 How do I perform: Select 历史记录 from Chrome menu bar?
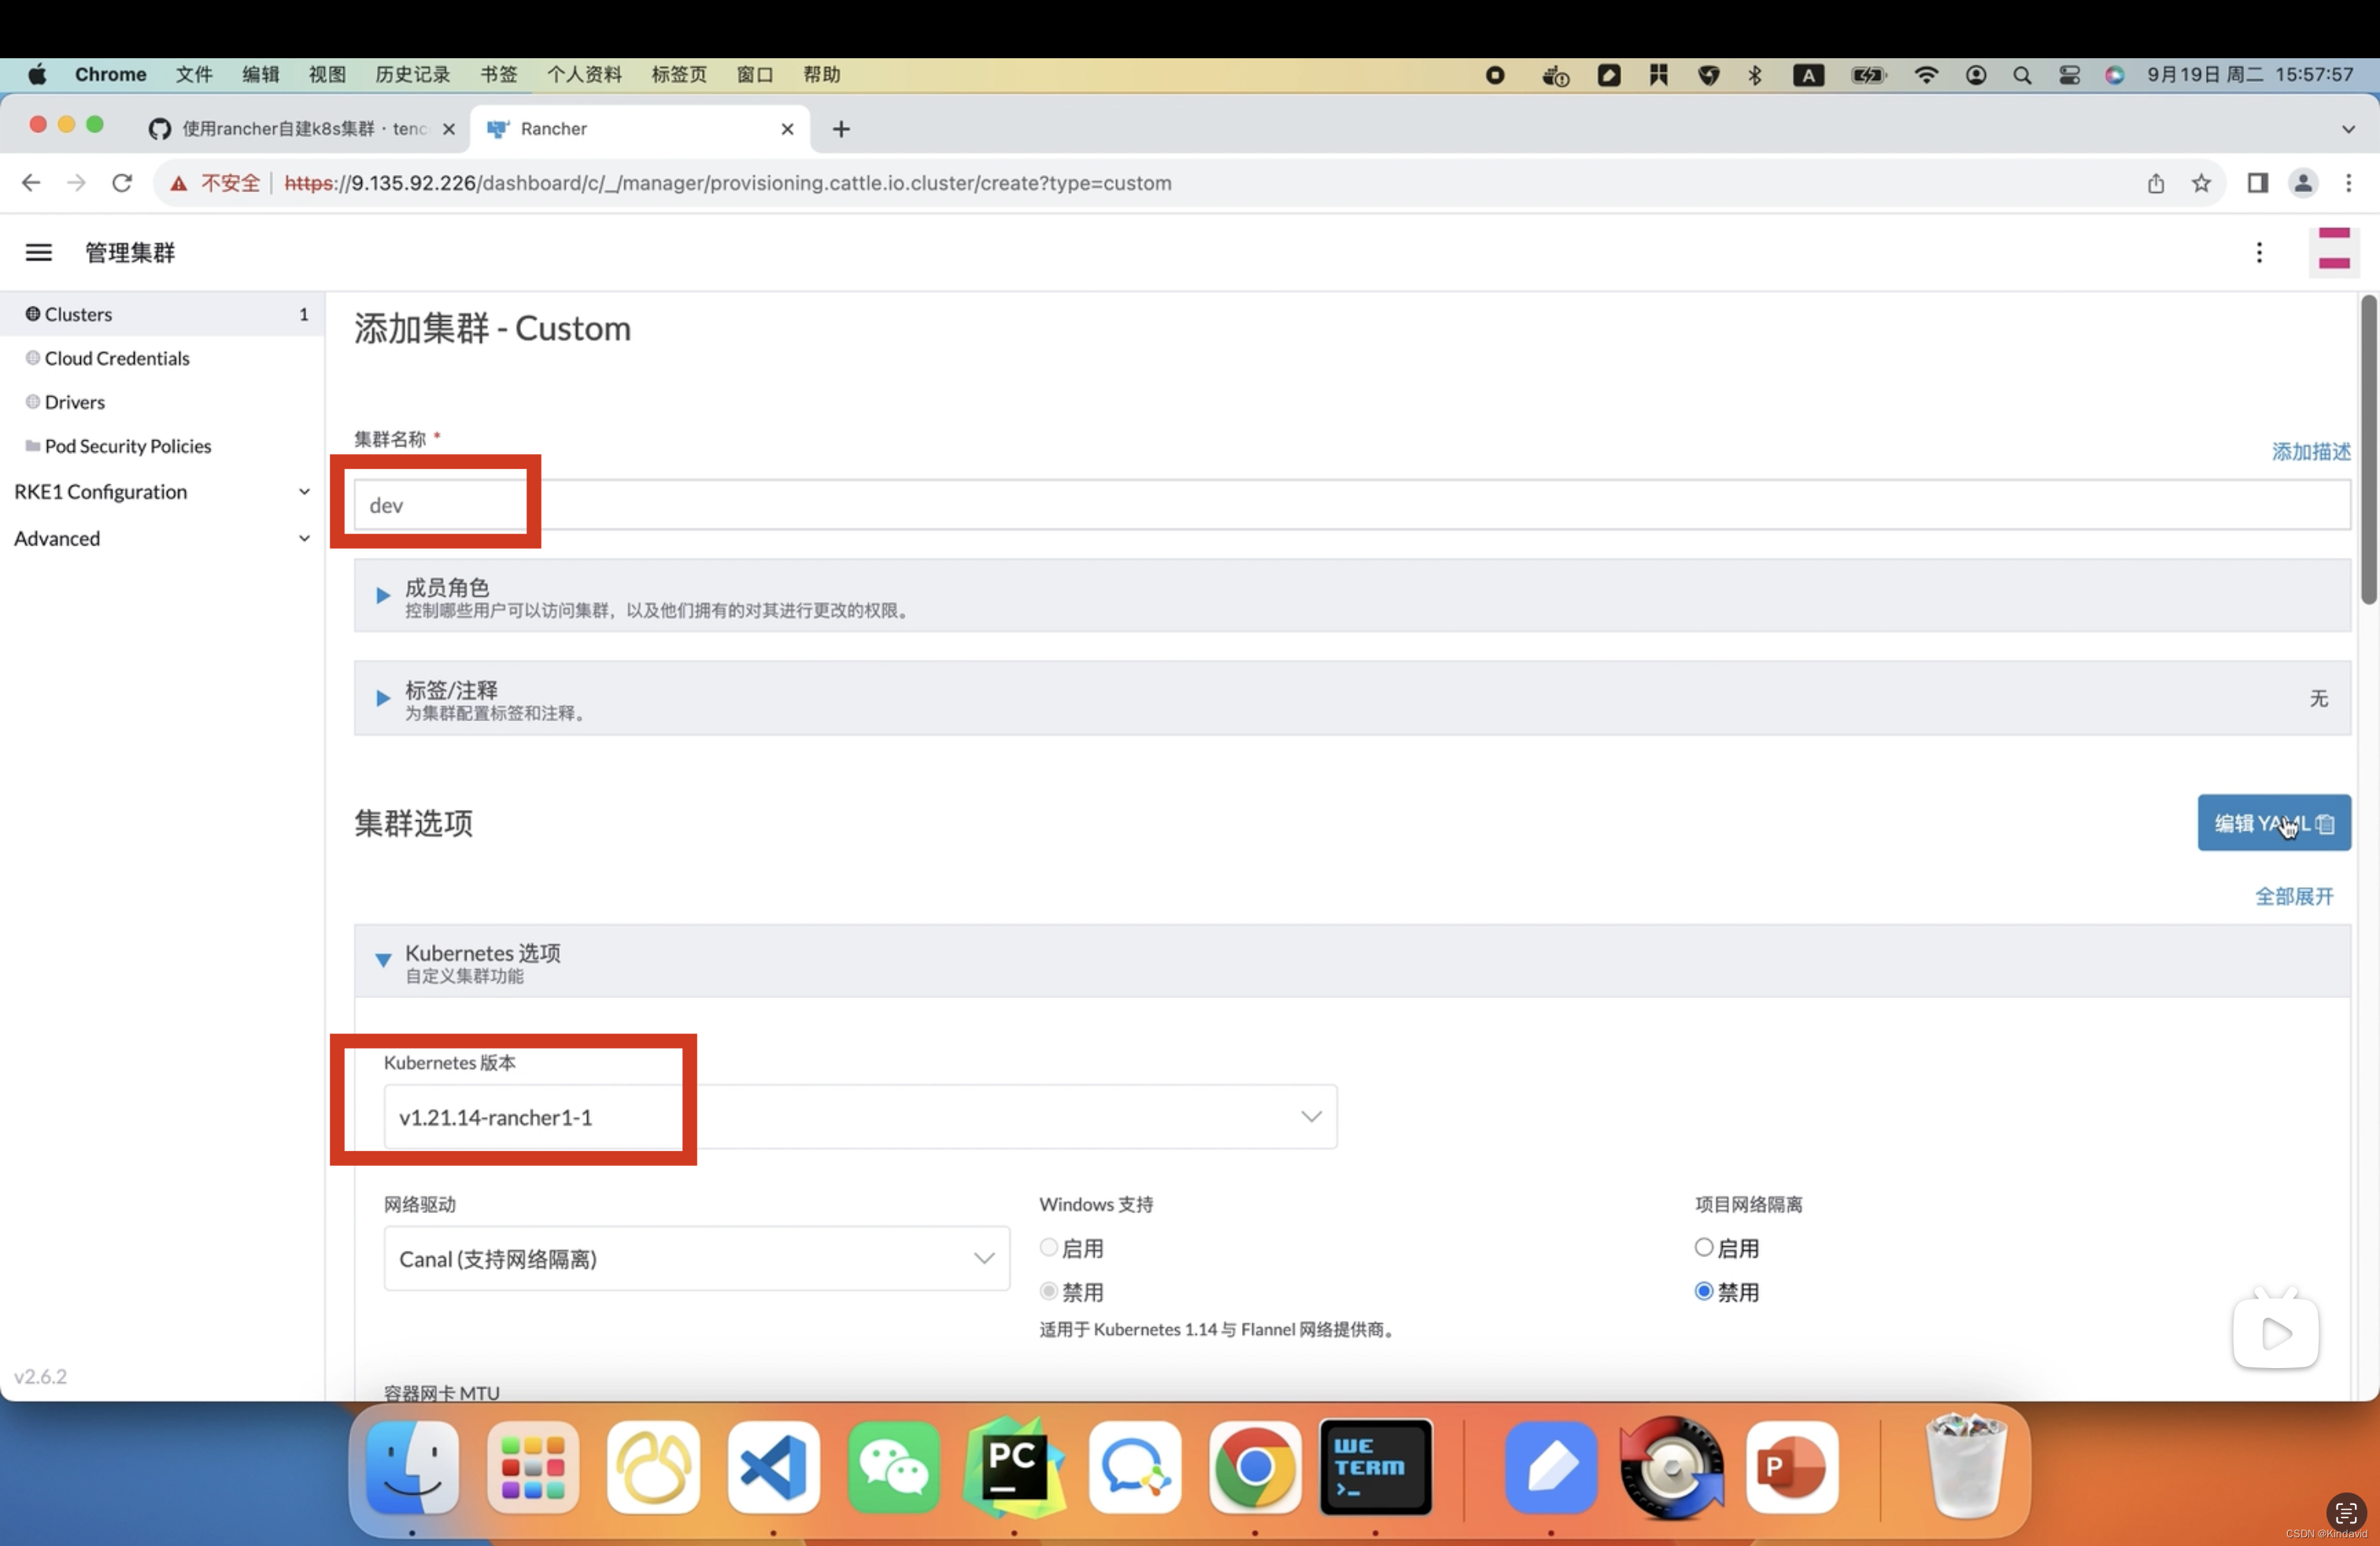tap(415, 73)
